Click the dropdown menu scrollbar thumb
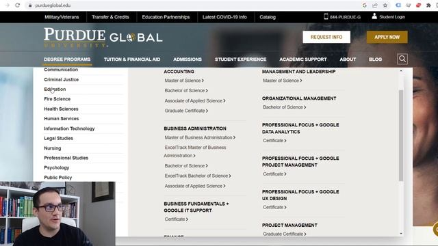 [x=401, y=135]
